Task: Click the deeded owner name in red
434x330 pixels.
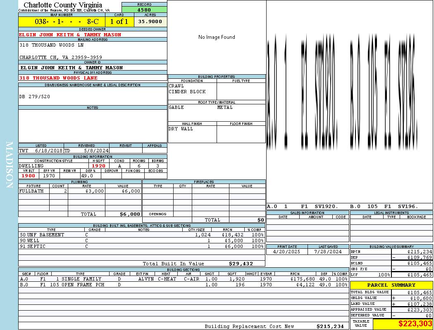Action: coord(70,35)
